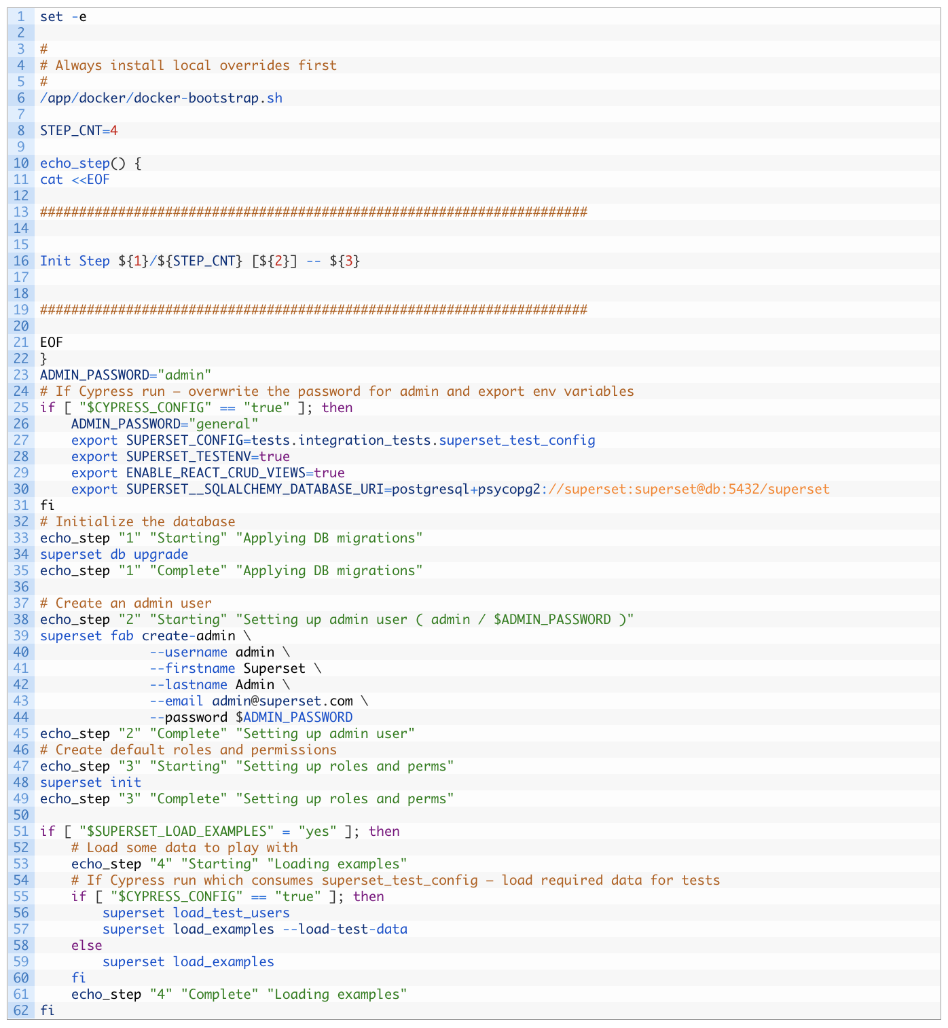The image size is (948, 1028).
Task: Click the '--password $ADMIN_PASSWORD' option
Action: (x=251, y=717)
